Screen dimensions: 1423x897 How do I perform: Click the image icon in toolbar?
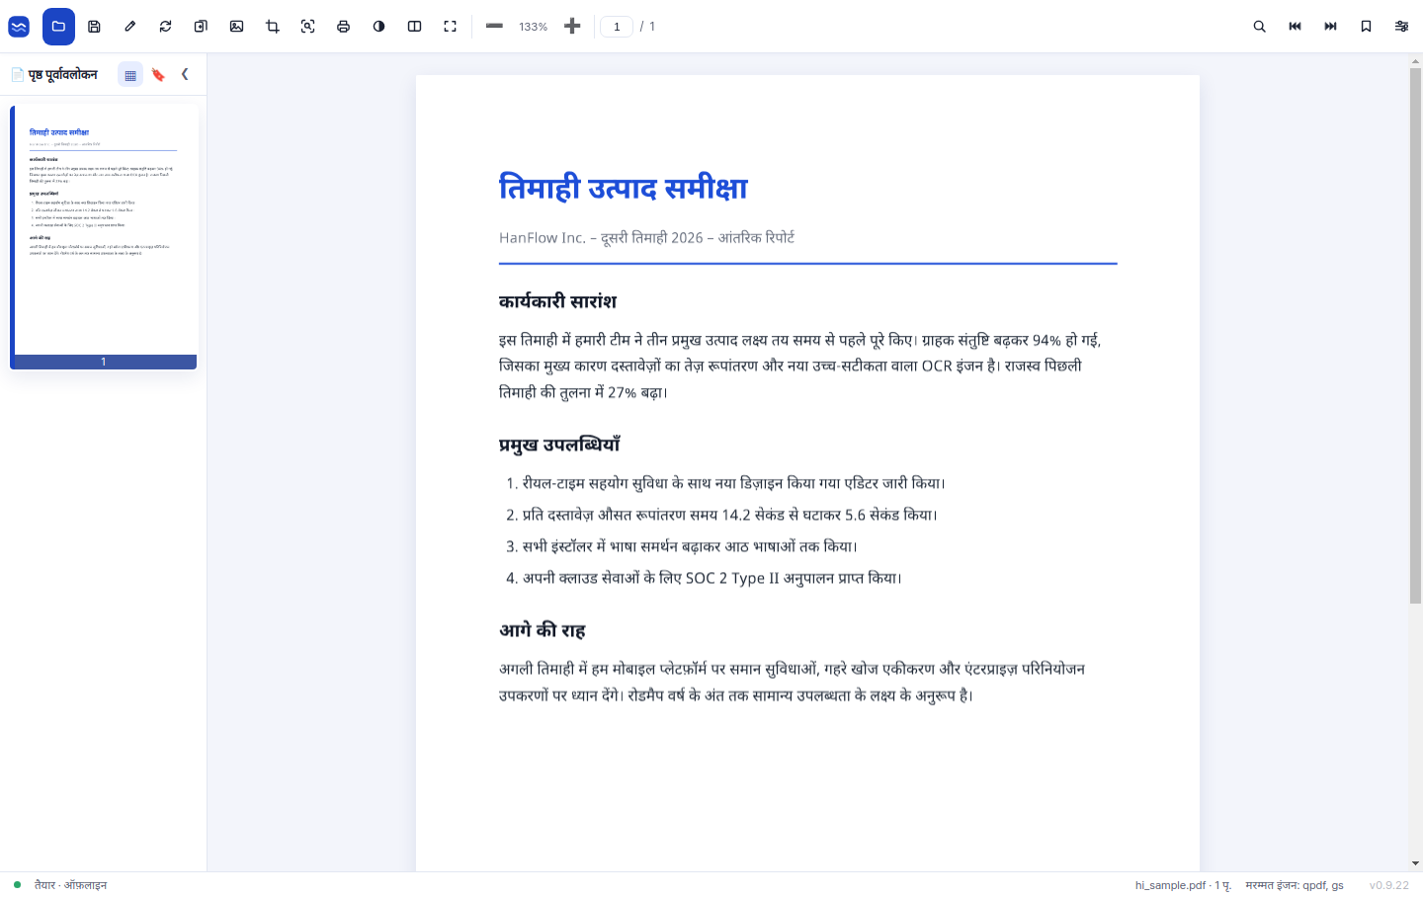(x=236, y=27)
